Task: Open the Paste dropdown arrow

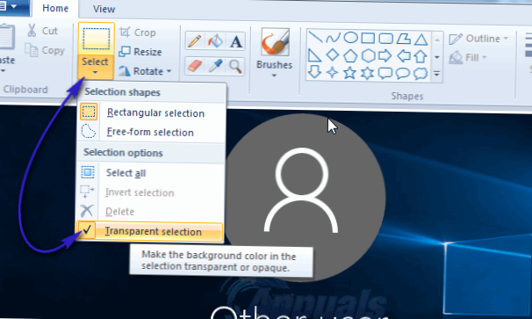Action: [3, 70]
